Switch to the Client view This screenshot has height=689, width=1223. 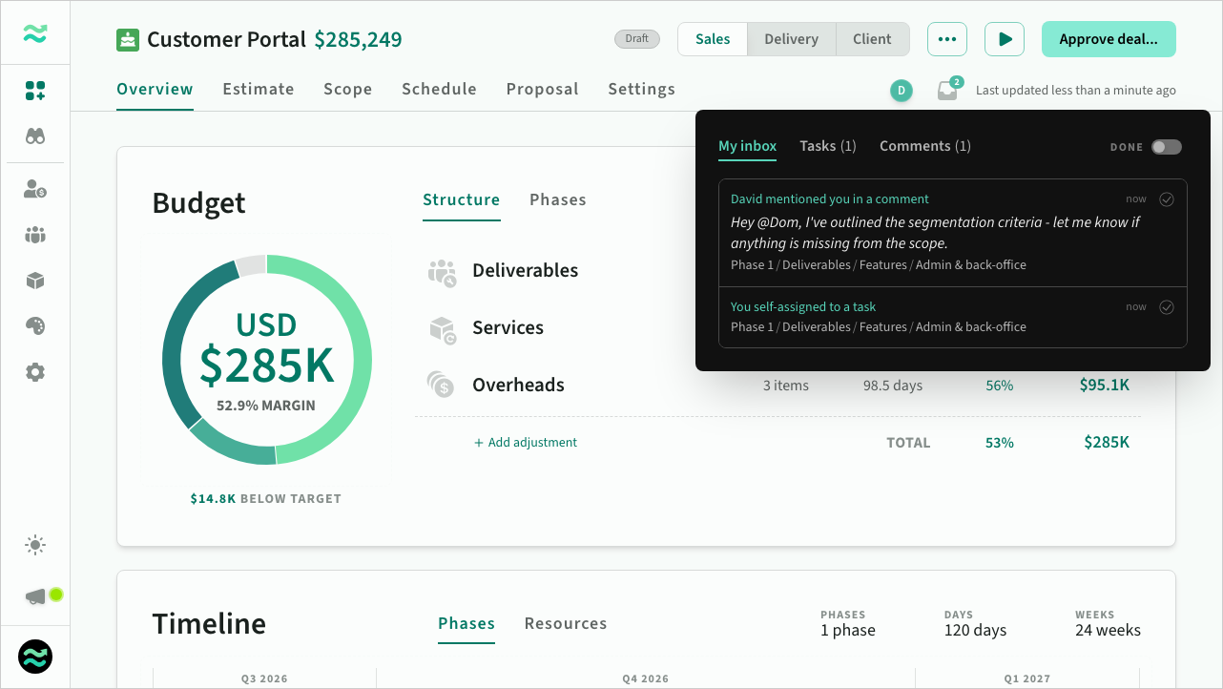pyautogui.click(x=873, y=39)
